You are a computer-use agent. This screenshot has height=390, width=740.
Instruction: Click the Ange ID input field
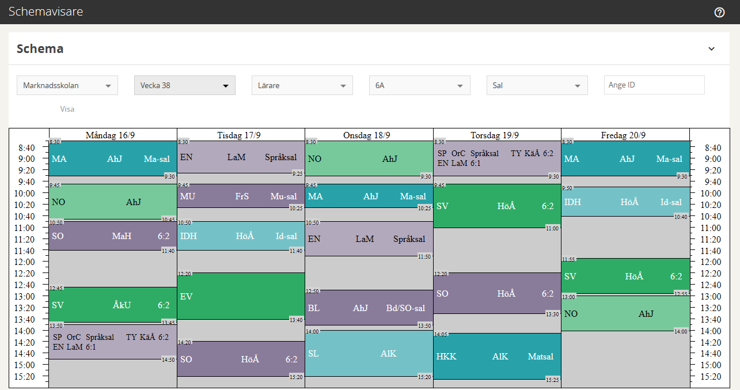click(654, 85)
